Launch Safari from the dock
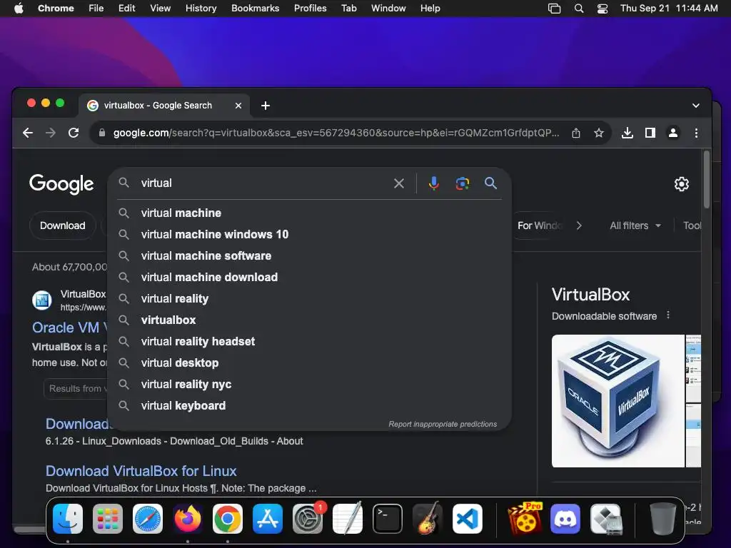The image size is (731, 548). [148, 519]
